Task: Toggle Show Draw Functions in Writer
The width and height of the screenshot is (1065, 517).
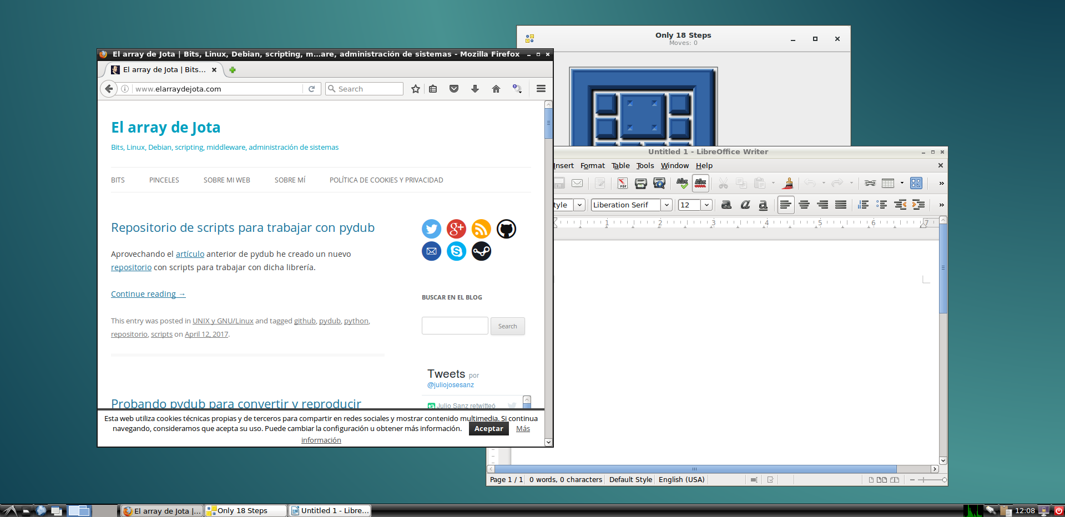Action: pyautogui.click(x=916, y=183)
